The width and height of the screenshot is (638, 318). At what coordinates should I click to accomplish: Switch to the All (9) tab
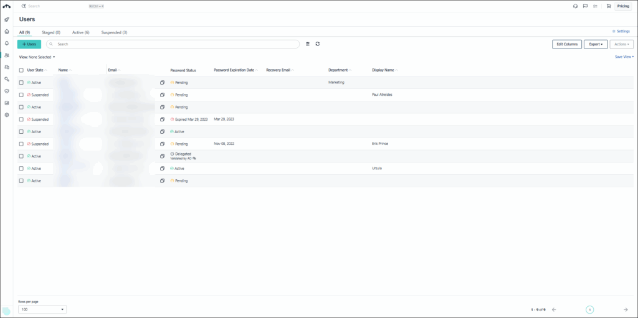(25, 32)
